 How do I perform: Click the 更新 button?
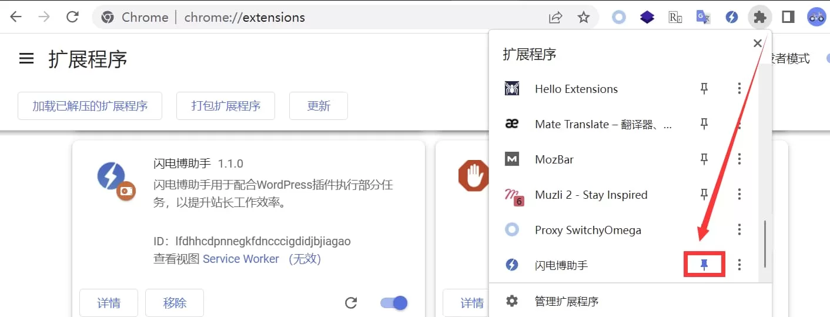click(x=319, y=106)
